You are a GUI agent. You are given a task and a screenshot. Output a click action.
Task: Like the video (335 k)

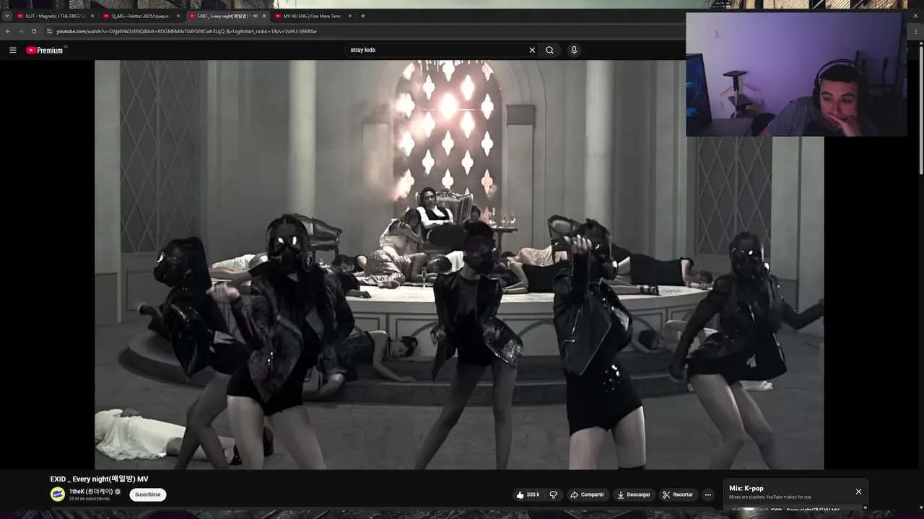528,494
